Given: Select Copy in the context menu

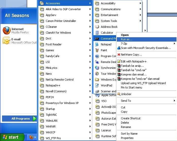Looking at the screenshot, I should click(147, 112).
